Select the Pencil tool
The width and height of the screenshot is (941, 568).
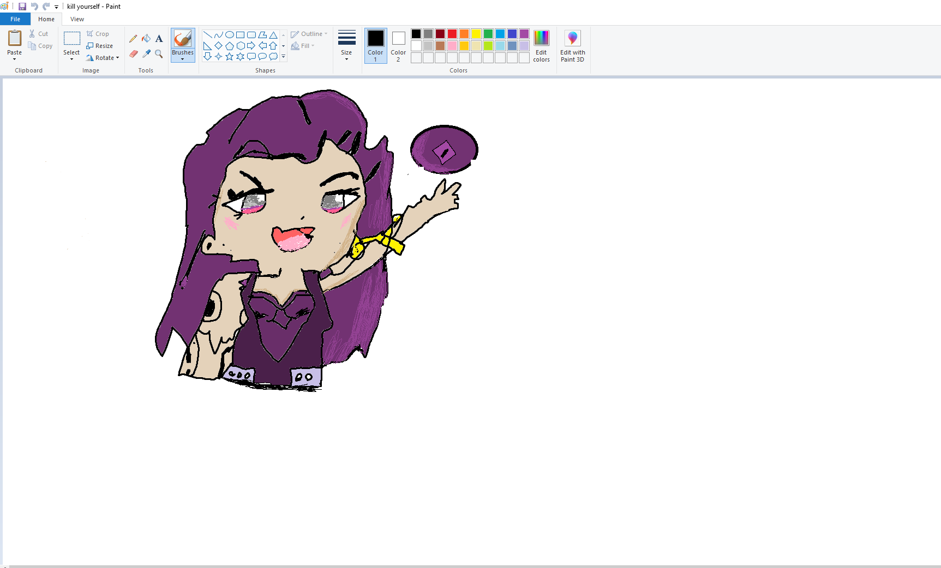[133, 39]
